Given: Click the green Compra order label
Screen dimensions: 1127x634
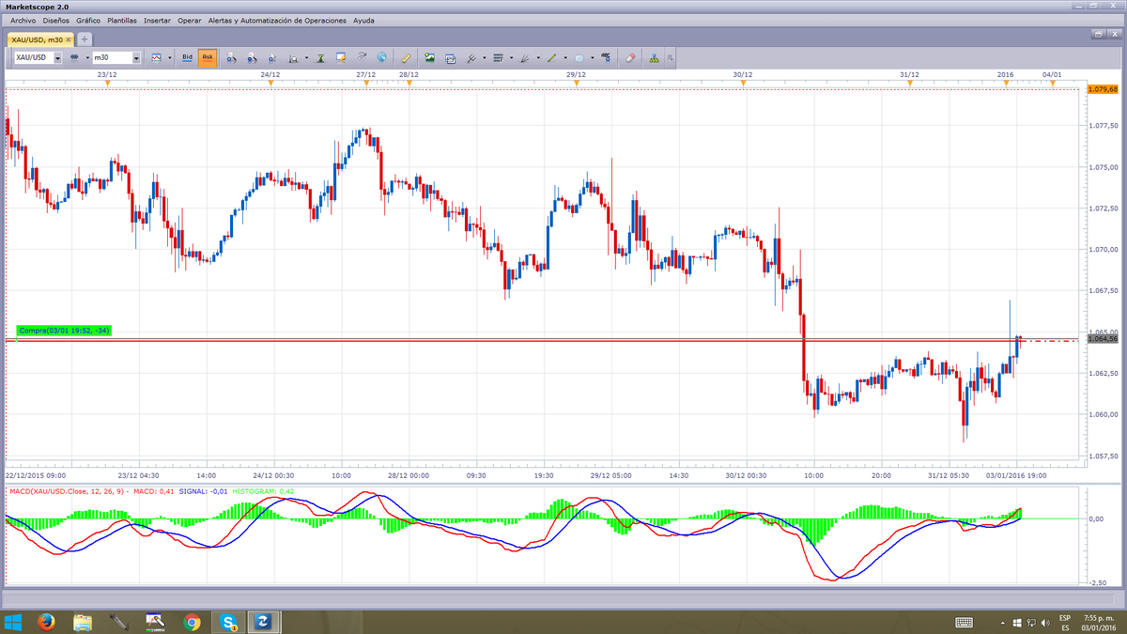Looking at the screenshot, I should click(x=64, y=330).
